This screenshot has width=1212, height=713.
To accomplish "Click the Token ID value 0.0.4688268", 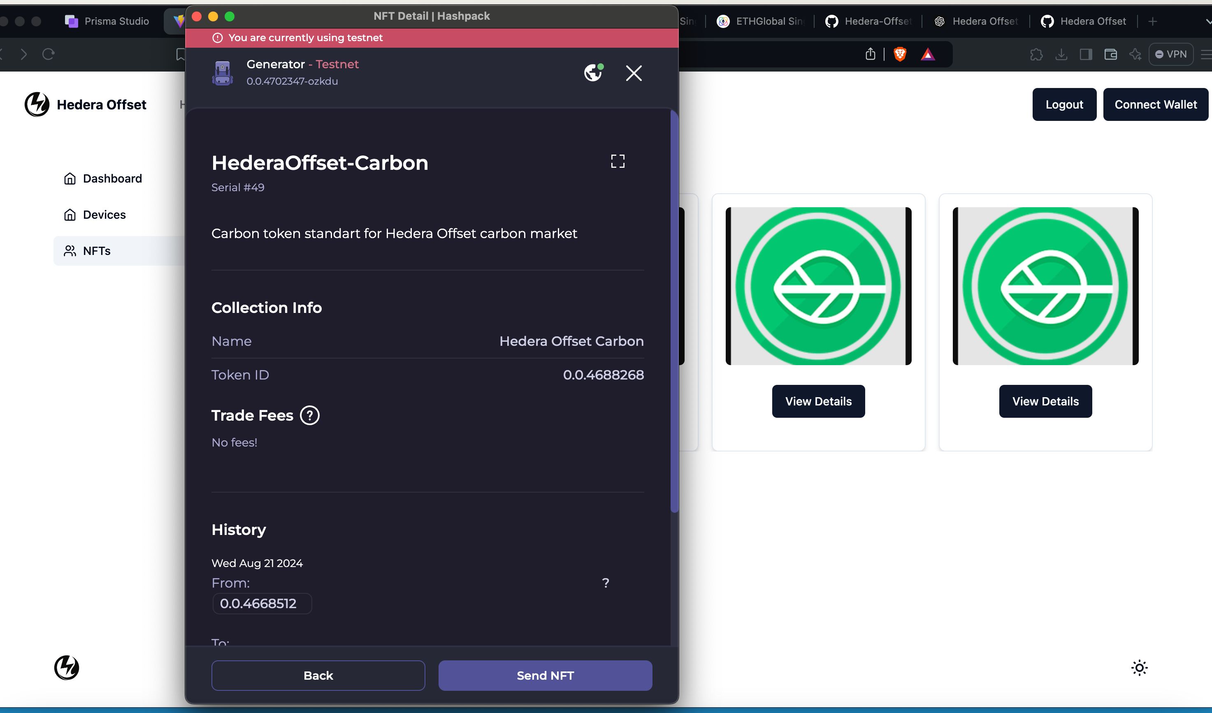I will pyautogui.click(x=603, y=375).
